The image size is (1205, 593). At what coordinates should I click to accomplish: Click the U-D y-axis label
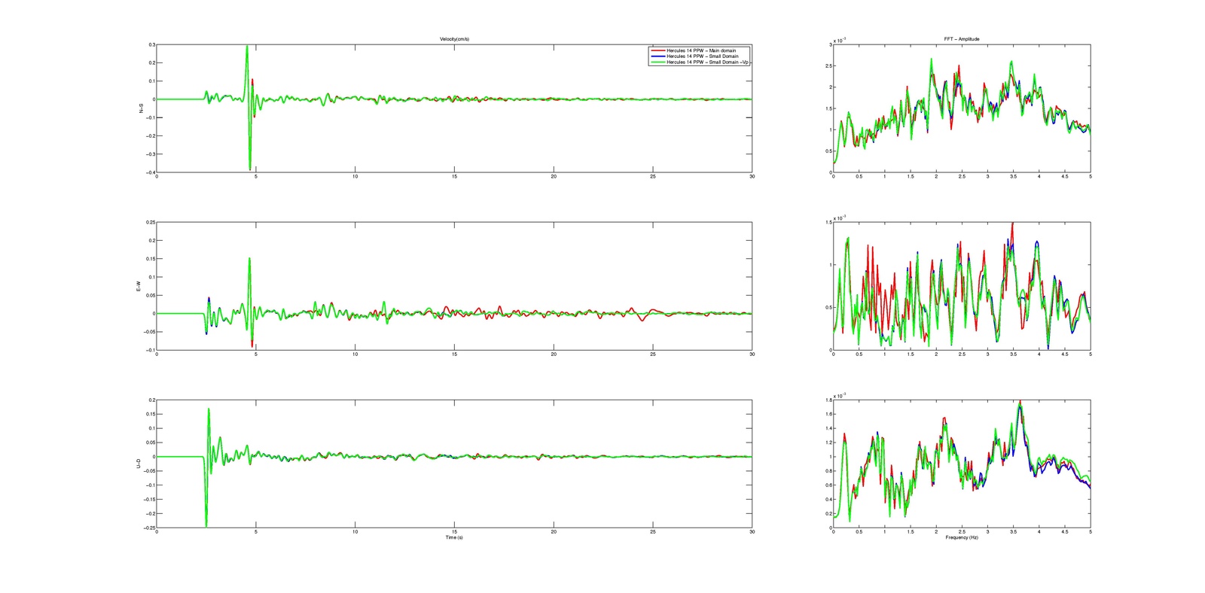(138, 464)
